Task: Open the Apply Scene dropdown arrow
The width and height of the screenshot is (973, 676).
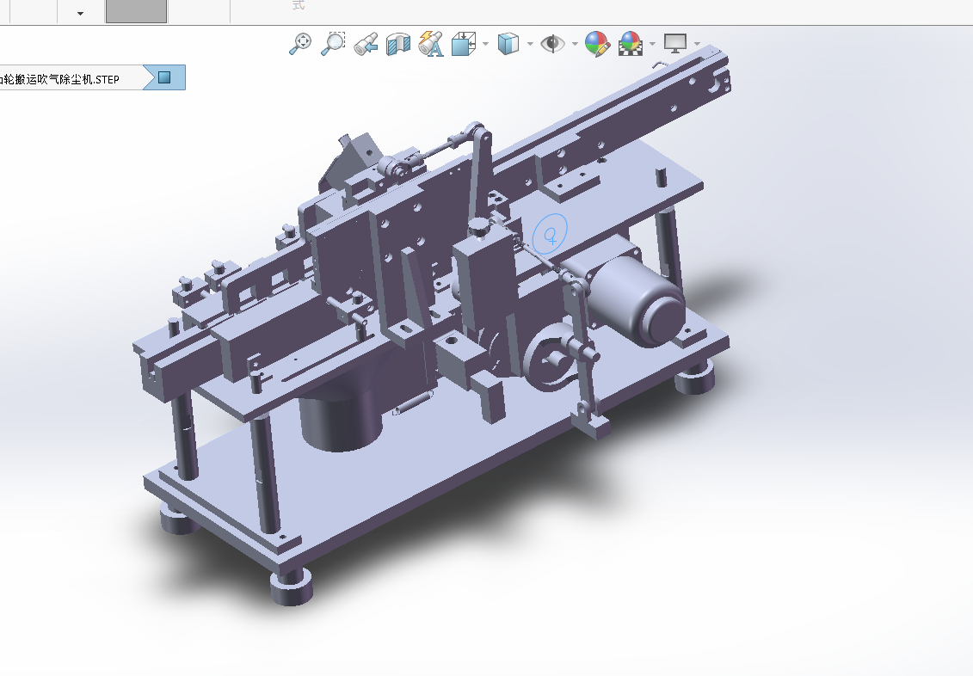Action: click(x=652, y=44)
